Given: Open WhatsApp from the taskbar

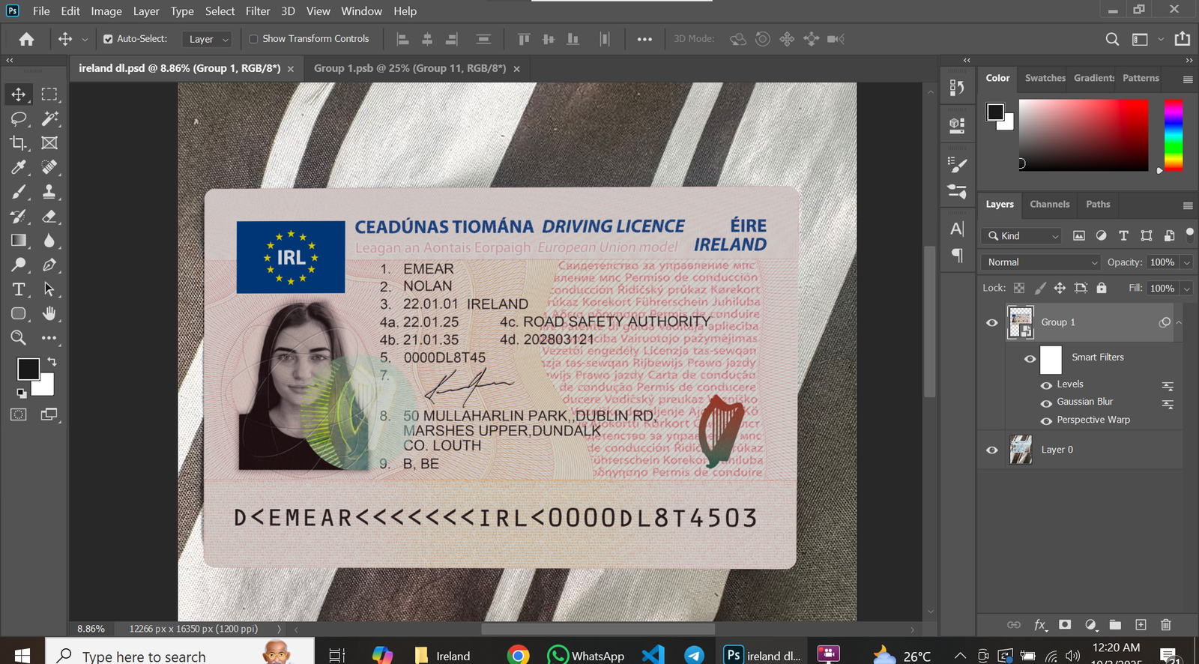Looking at the screenshot, I should 586,655.
